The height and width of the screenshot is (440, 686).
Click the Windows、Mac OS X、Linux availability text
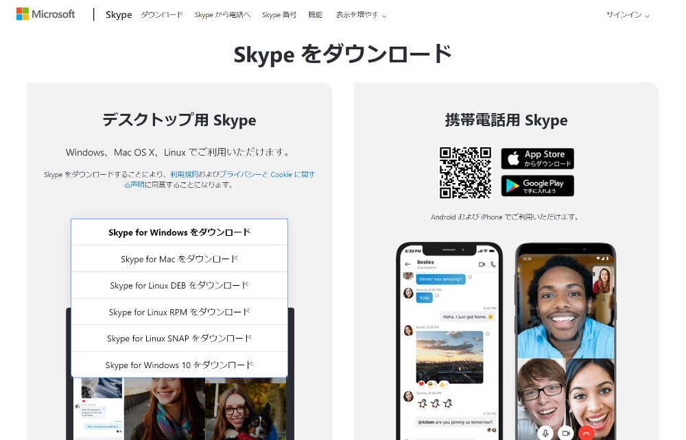tap(178, 153)
